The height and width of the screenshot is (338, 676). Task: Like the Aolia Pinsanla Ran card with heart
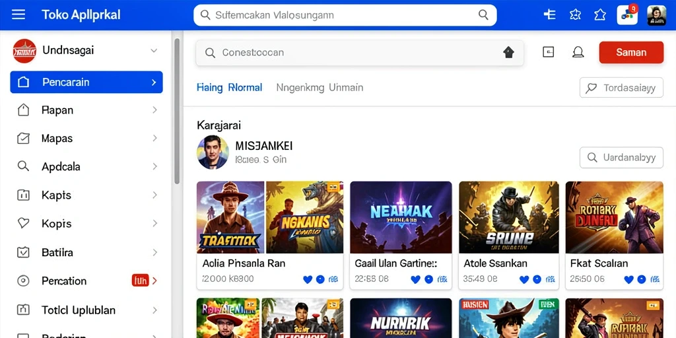click(308, 279)
